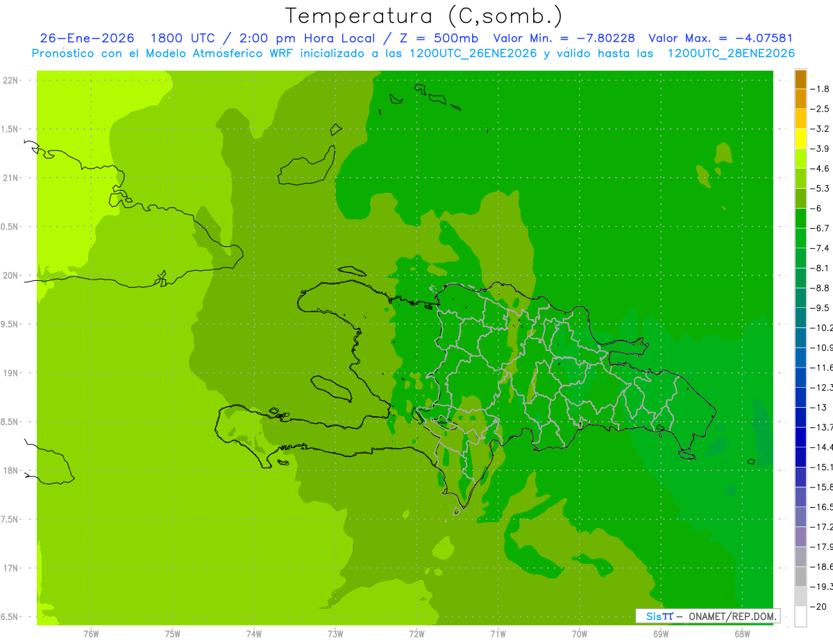This screenshot has height=643, width=833.
Task: Click the '18N' latitude label
Action: [10, 470]
